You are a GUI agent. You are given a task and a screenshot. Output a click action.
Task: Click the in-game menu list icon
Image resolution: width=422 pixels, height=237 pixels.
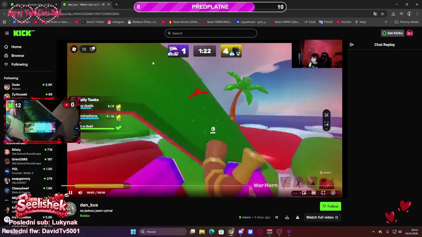[84, 49]
